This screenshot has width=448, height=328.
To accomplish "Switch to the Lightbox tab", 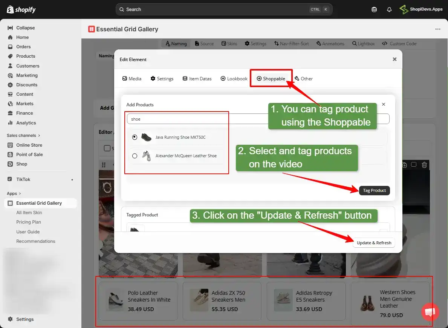I will pyautogui.click(x=364, y=43).
